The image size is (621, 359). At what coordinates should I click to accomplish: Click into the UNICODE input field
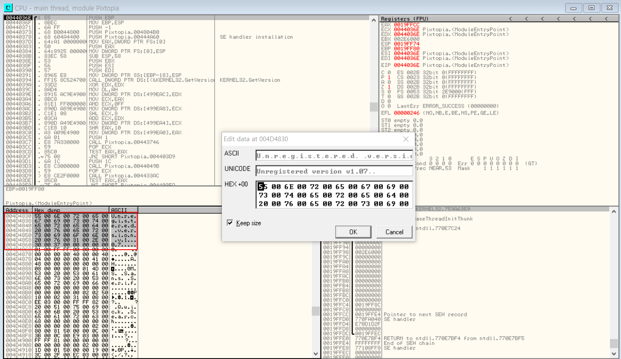coord(334,171)
